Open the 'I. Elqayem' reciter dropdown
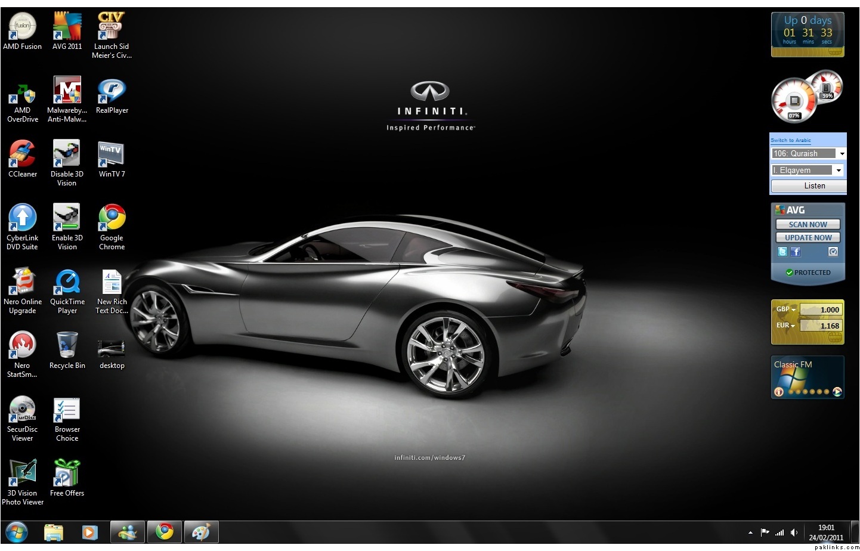 pos(838,171)
